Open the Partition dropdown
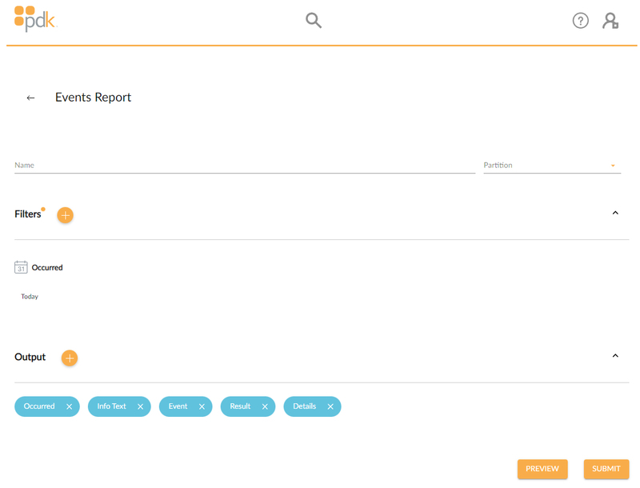 [x=552, y=166]
